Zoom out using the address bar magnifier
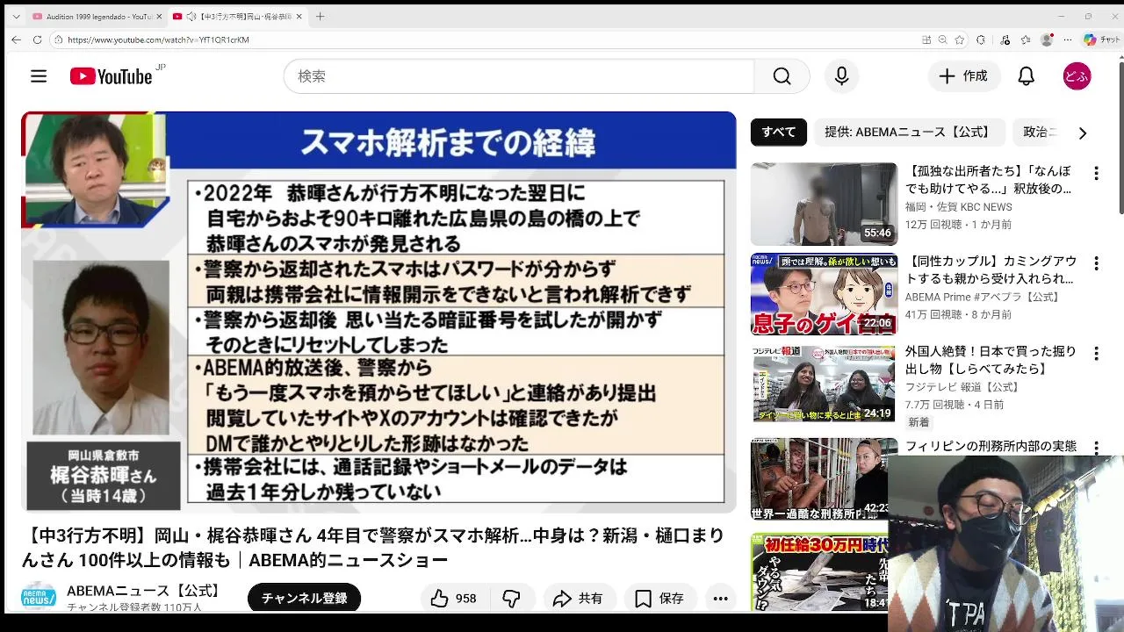The image size is (1124, 632). pos(942,39)
